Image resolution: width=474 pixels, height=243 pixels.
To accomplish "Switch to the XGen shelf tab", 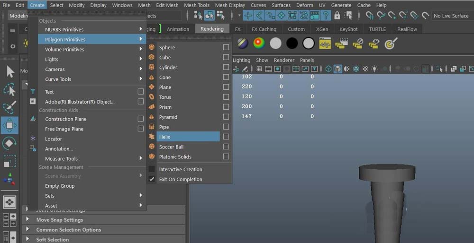I will (322, 29).
